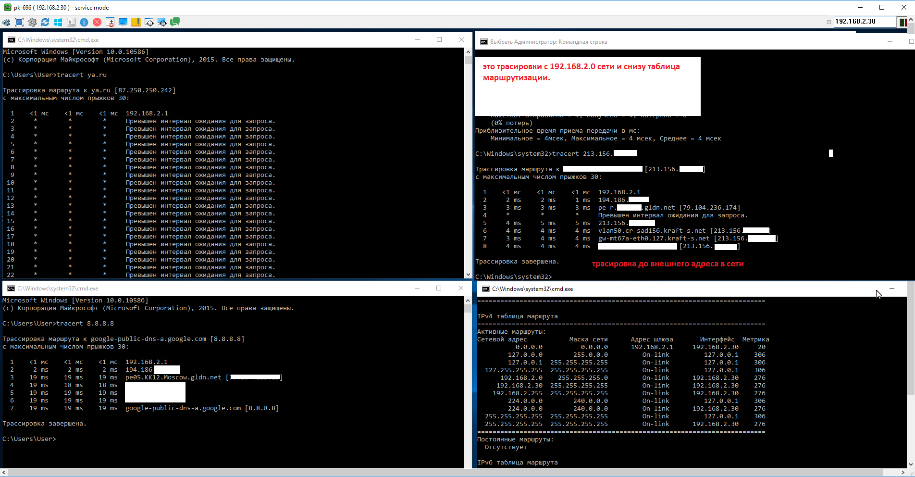Toggle remote input and monitor blue screen icon

pyautogui.click(x=123, y=22)
